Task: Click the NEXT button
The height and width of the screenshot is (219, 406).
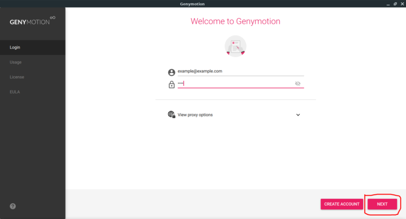Action: pos(382,204)
